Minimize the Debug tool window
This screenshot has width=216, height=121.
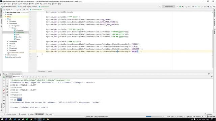tap(212, 74)
